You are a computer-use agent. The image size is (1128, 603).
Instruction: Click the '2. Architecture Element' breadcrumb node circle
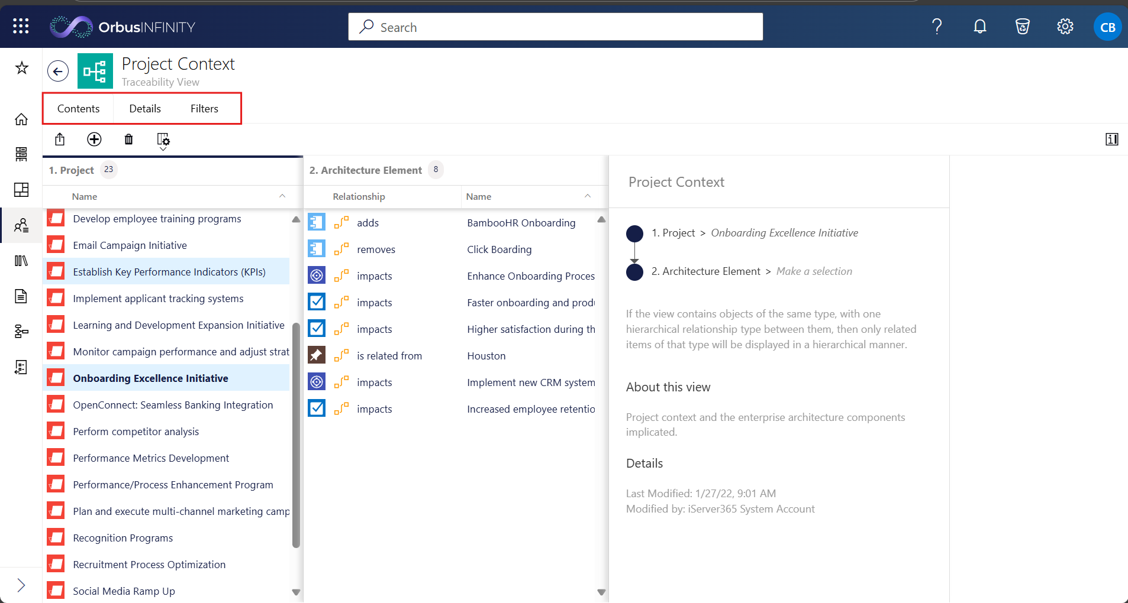(x=634, y=272)
